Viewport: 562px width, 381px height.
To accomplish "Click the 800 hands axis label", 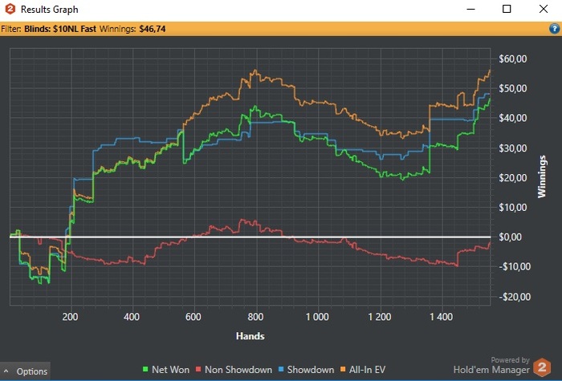I will coord(255,317).
